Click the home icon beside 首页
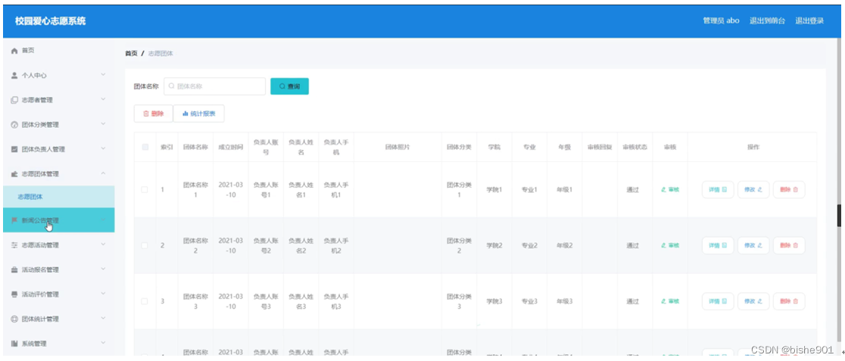 click(14, 51)
